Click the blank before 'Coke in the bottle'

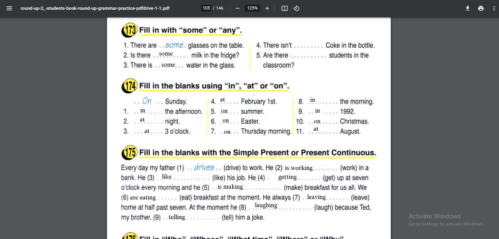click(x=308, y=45)
